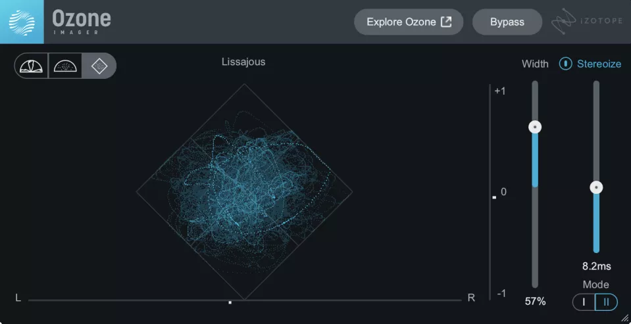631x324 pixels.
Task: Select the Polar Sample dotted dome view icon
Action: (x=65, y=66)
